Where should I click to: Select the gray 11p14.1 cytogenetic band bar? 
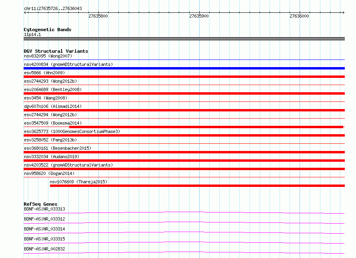[x=184, y=39]
